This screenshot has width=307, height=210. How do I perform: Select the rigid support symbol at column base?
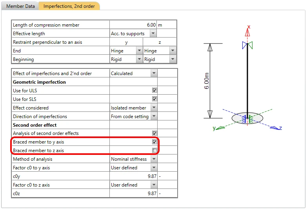click(x=247, y=118)
